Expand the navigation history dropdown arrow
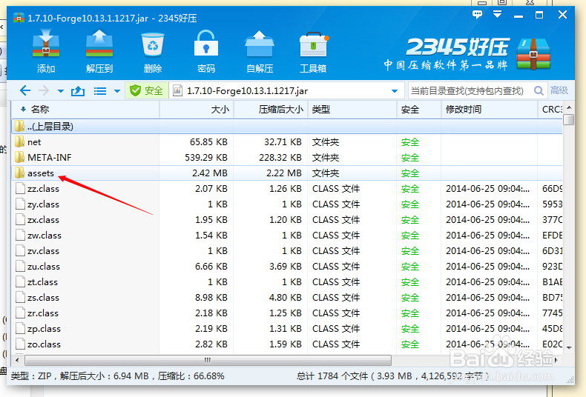Viewport: 586px width, 397px height. (x=61, y=91)
